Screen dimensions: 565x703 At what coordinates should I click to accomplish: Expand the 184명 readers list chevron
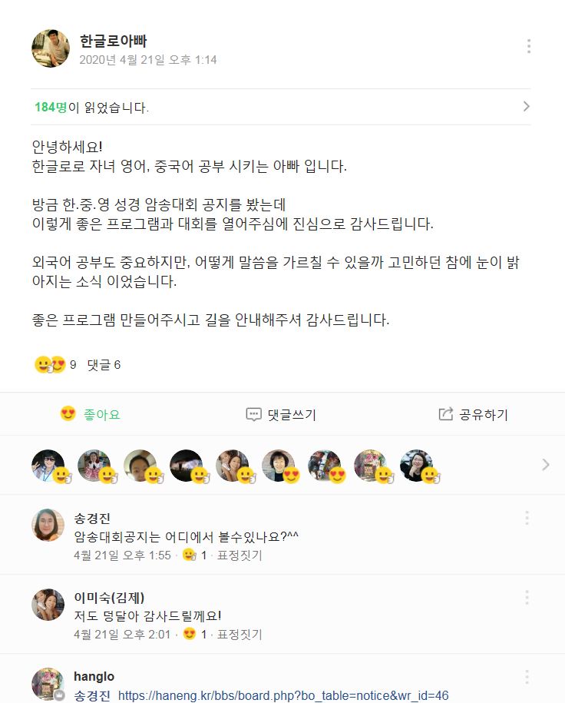click(x=526, y=107)
